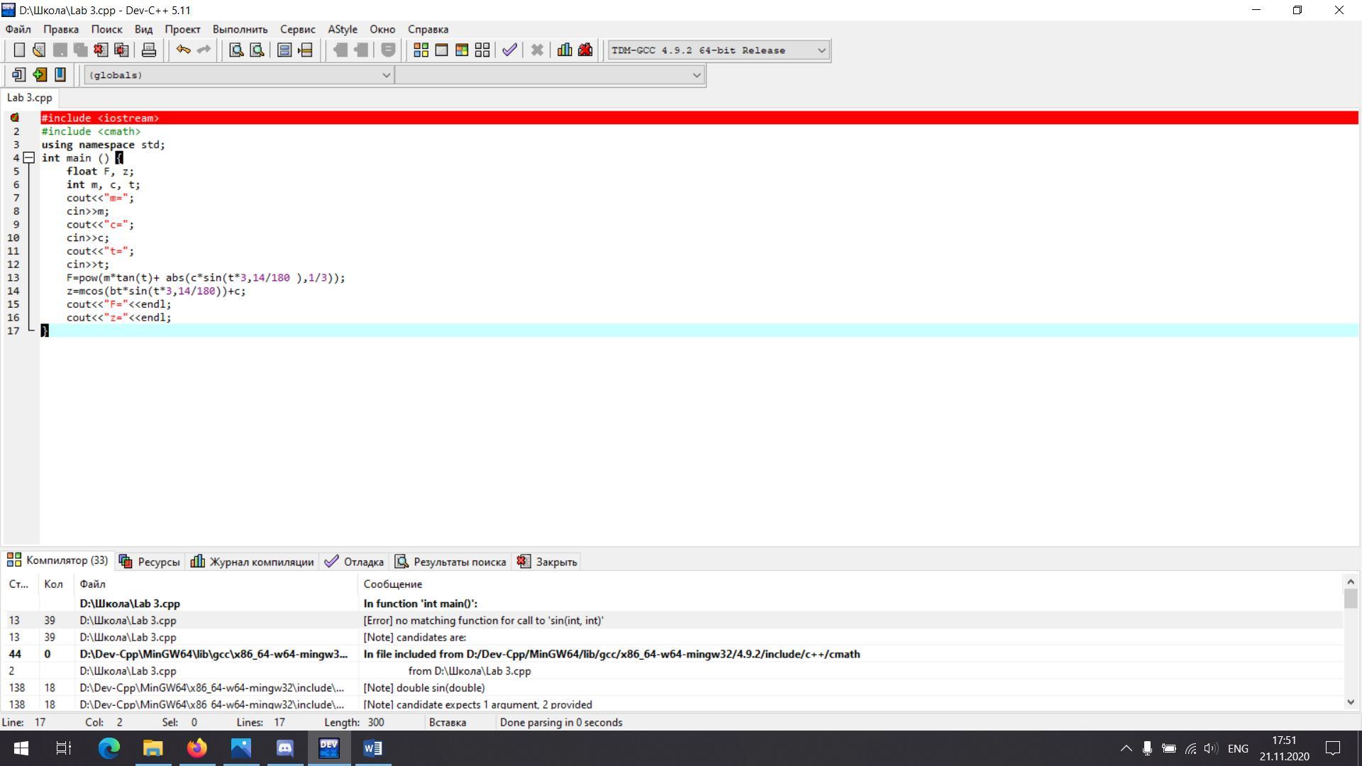
Task: Expand the (globals) class dropdown
Action: [x=386, y=75]
